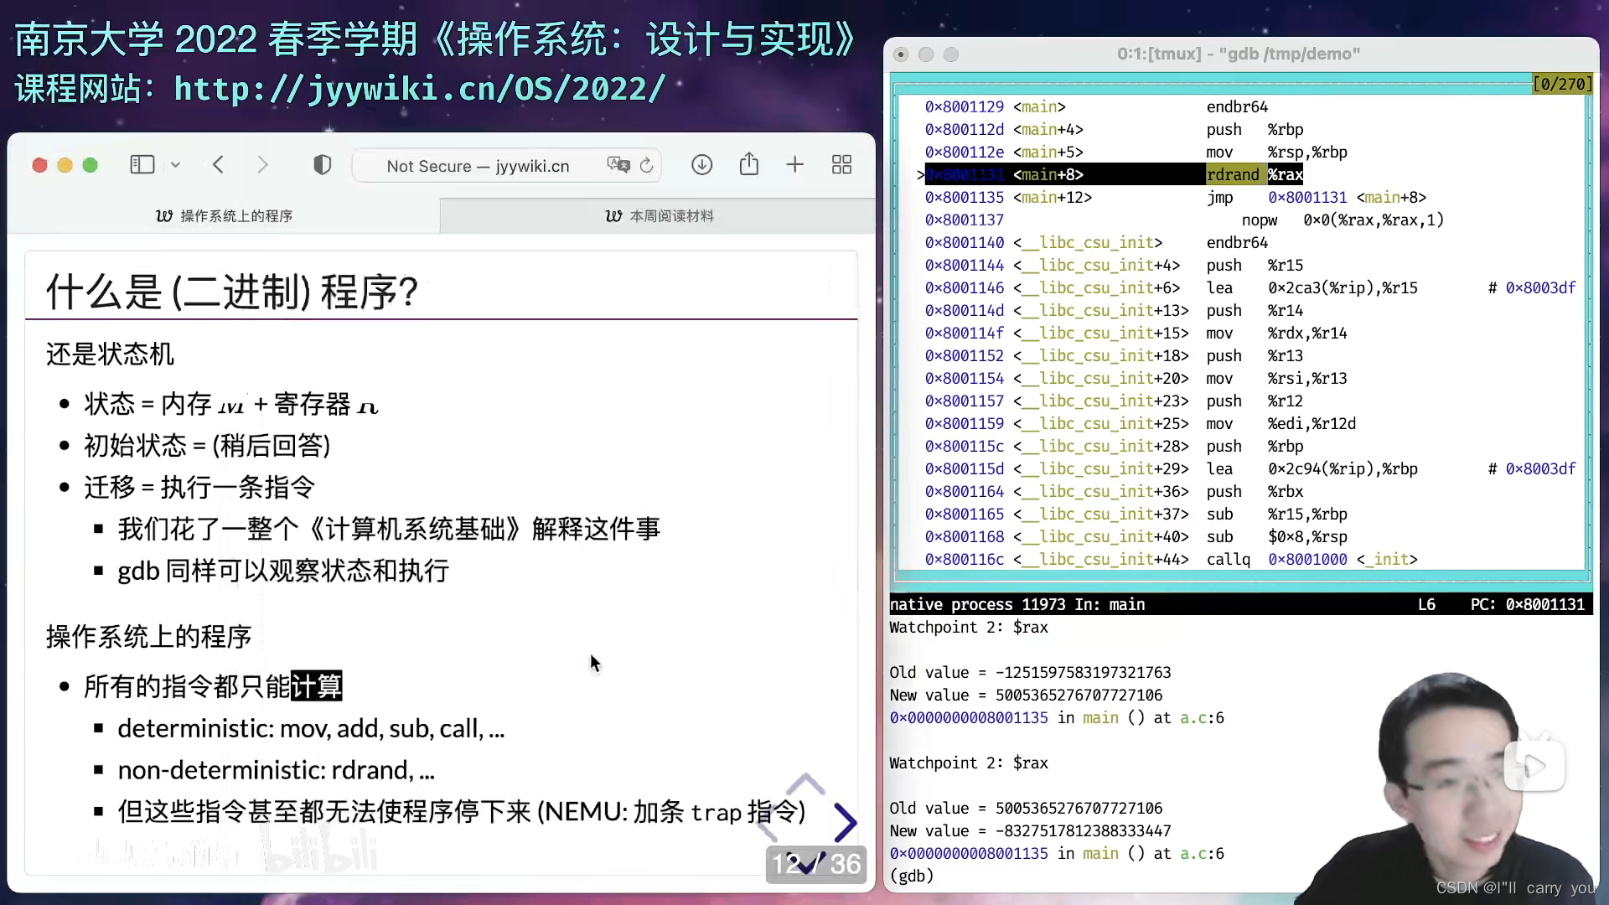Go forward with the Safari forward arrow
This screenshot has width=1609, height=905.
pyautogui.click(x=262, y=165)
